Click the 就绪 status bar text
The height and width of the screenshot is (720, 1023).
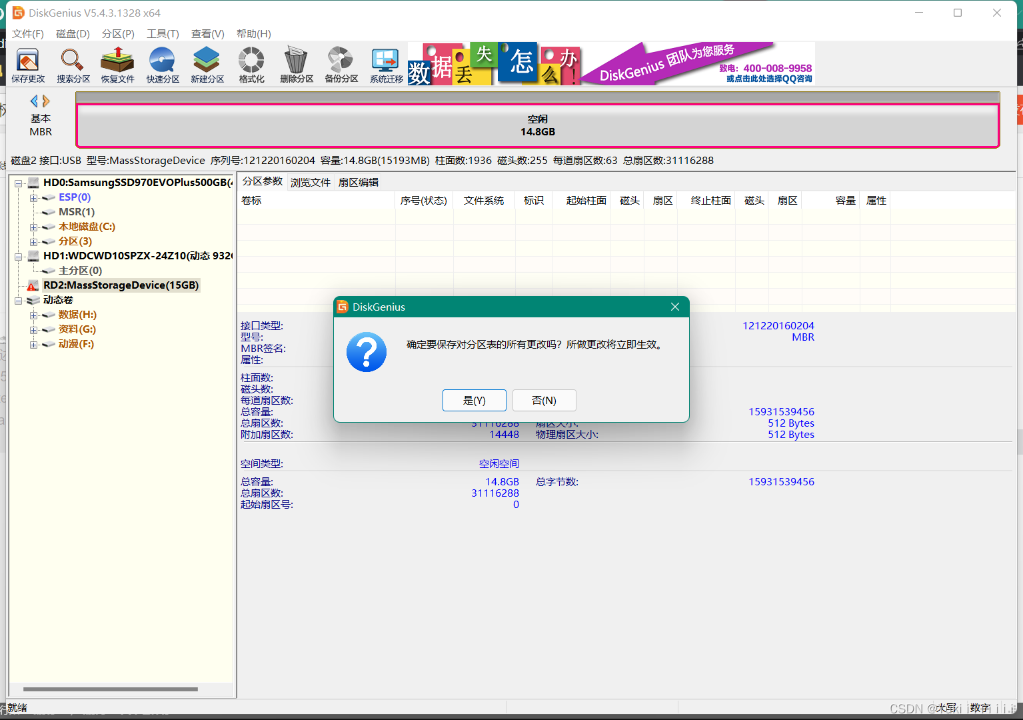17,707
